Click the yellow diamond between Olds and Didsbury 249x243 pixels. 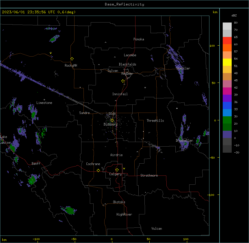pos(112,120)
